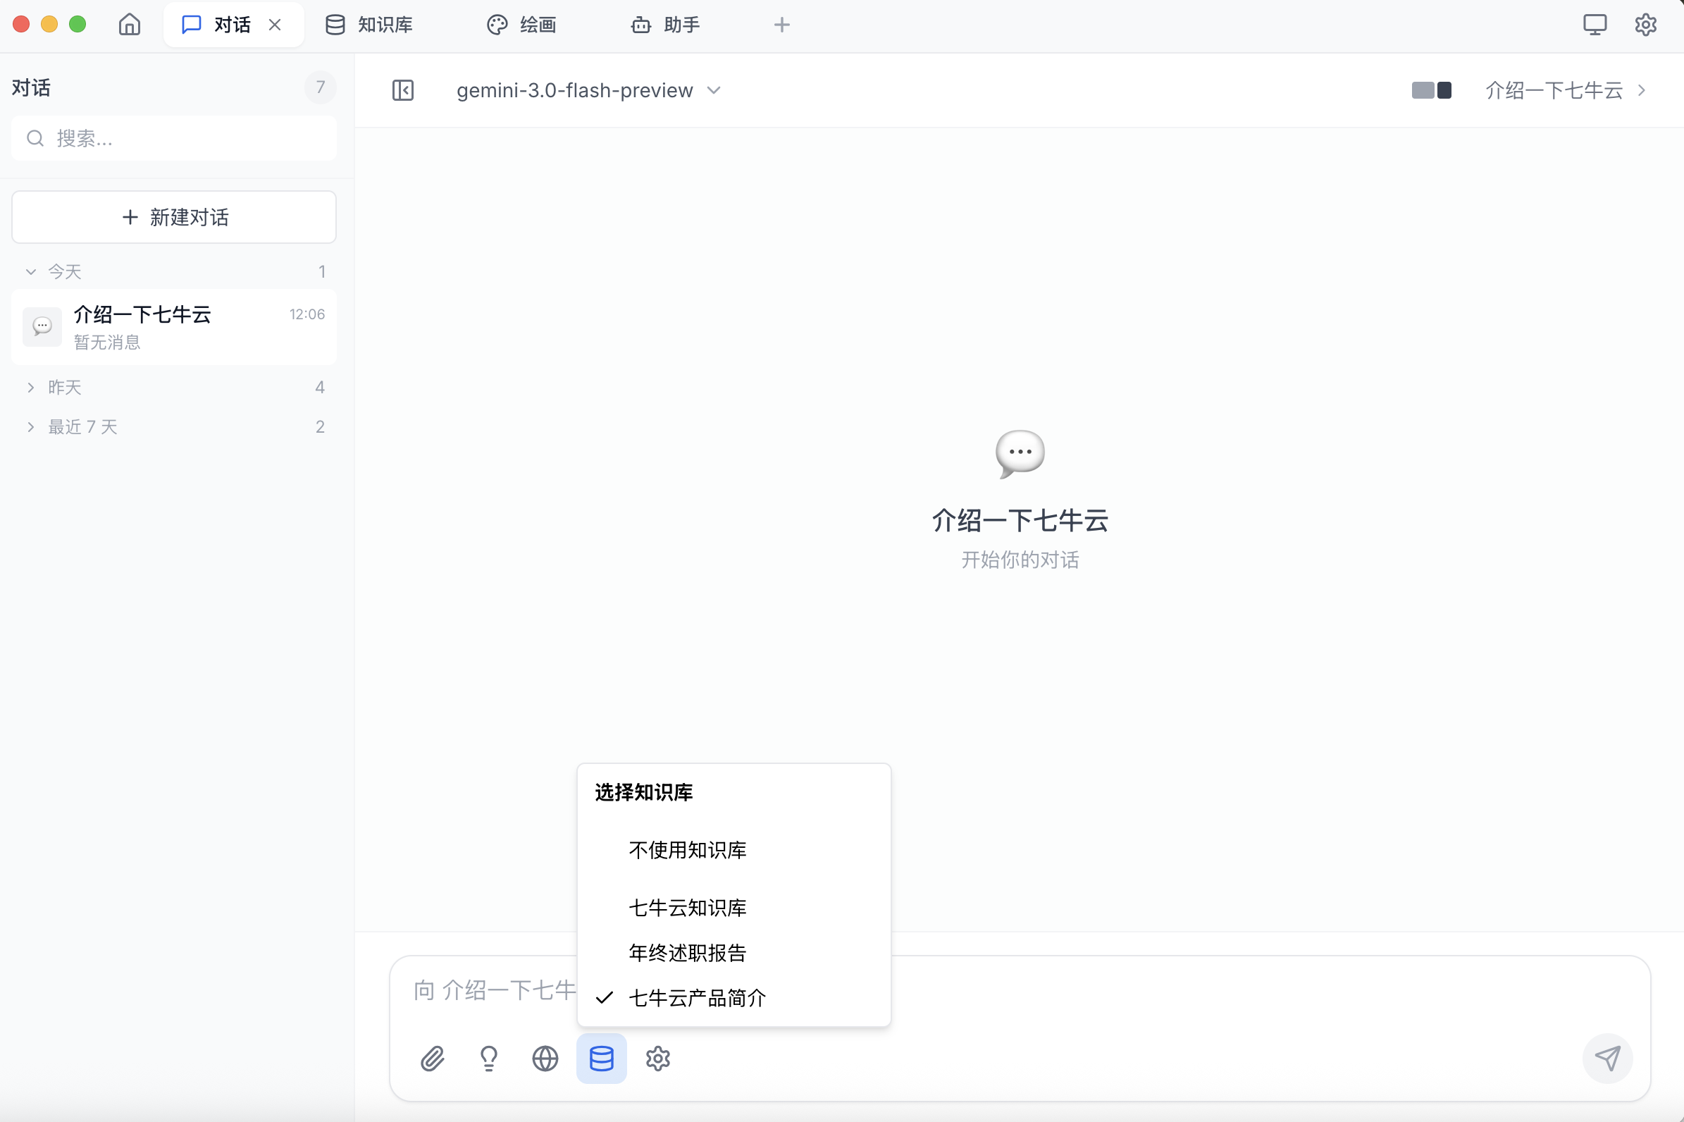Open application settings gear at top right

(x=1646, y=24)
